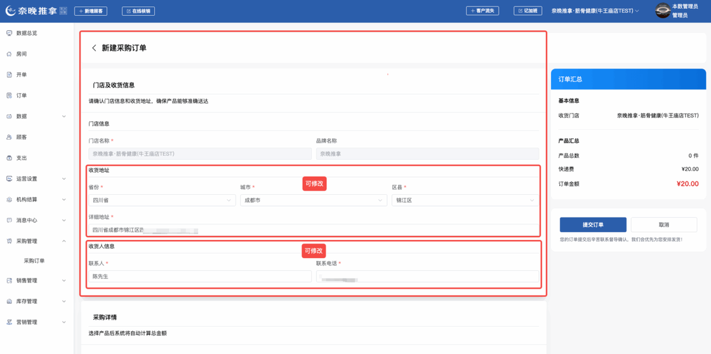Click the 订单 icon in sidebar
Viewport: 711px width, 354px height.
point(9,96)
